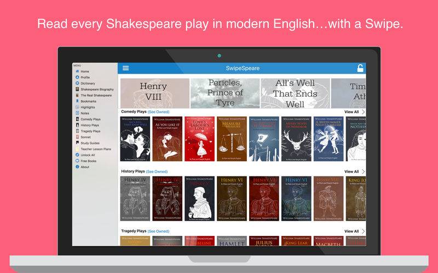
Task: View All in the Tragedy Plays row
Action: point(354,231)
